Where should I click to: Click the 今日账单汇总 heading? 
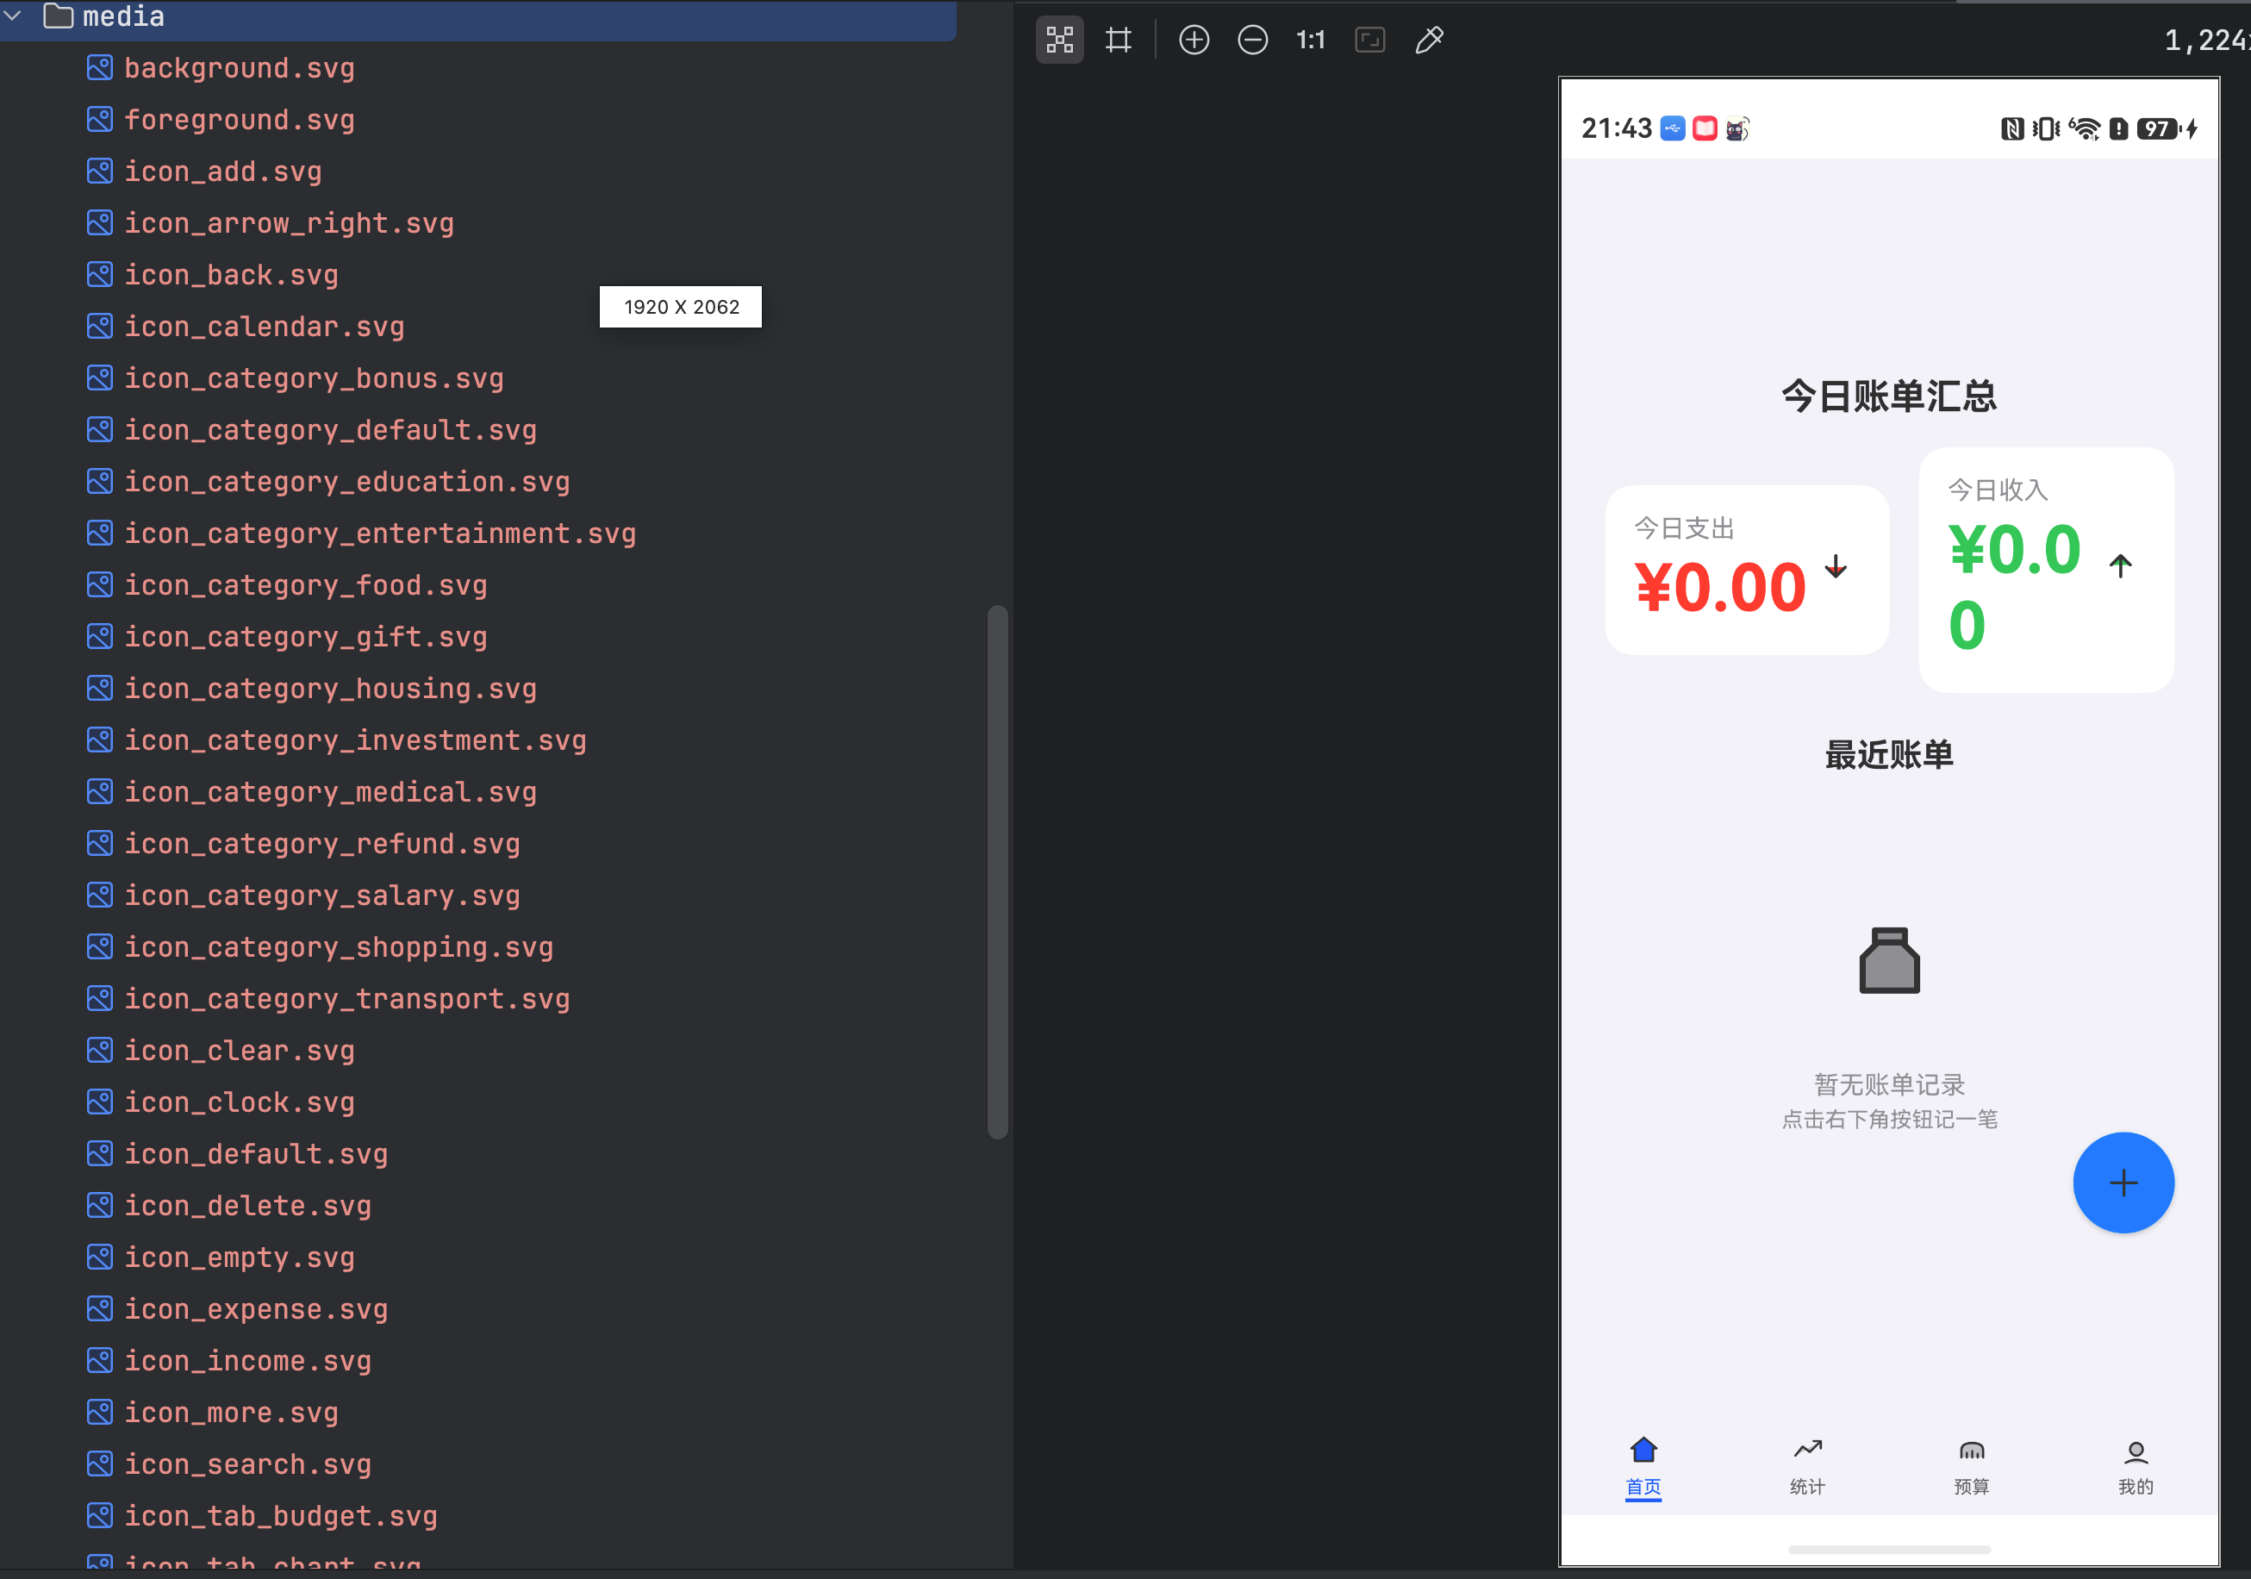[1889, 396]
